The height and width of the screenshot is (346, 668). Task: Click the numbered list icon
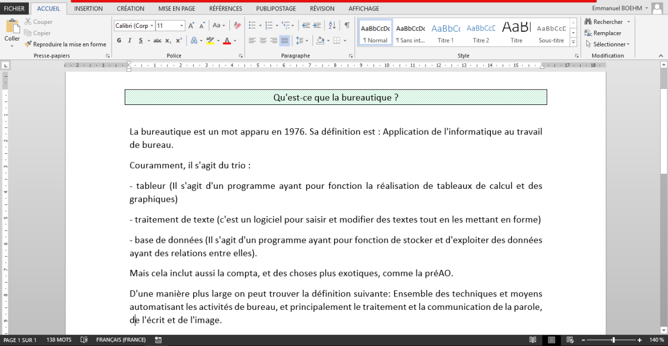pyautogui.click(x=269, y=26)
